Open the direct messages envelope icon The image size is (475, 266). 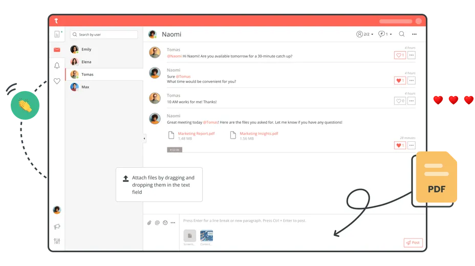[57, 50]
